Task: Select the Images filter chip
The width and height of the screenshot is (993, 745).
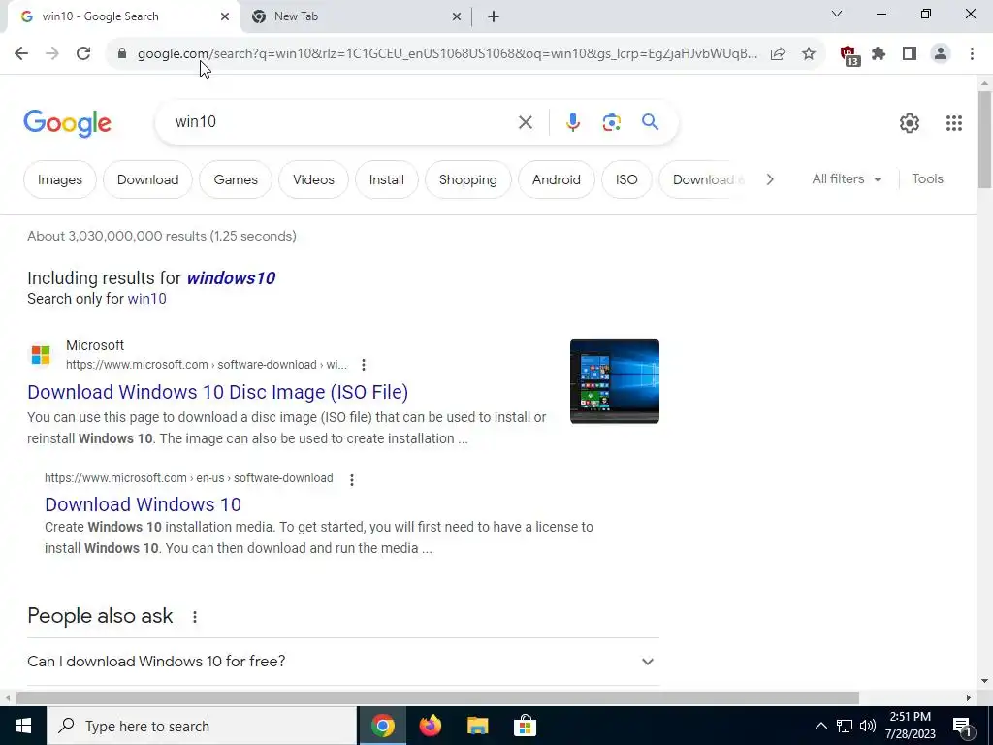Action: click(x=59, y=179)
